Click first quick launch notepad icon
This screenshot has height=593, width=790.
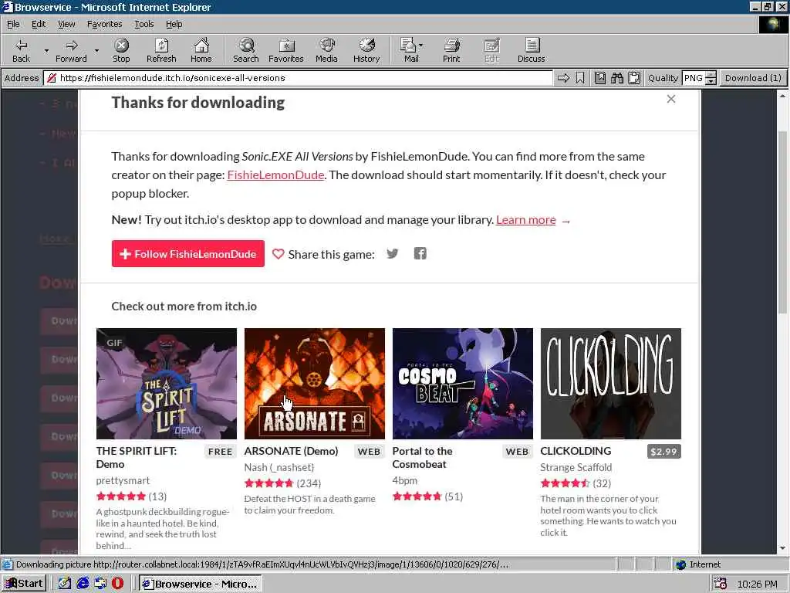(65, 584)
